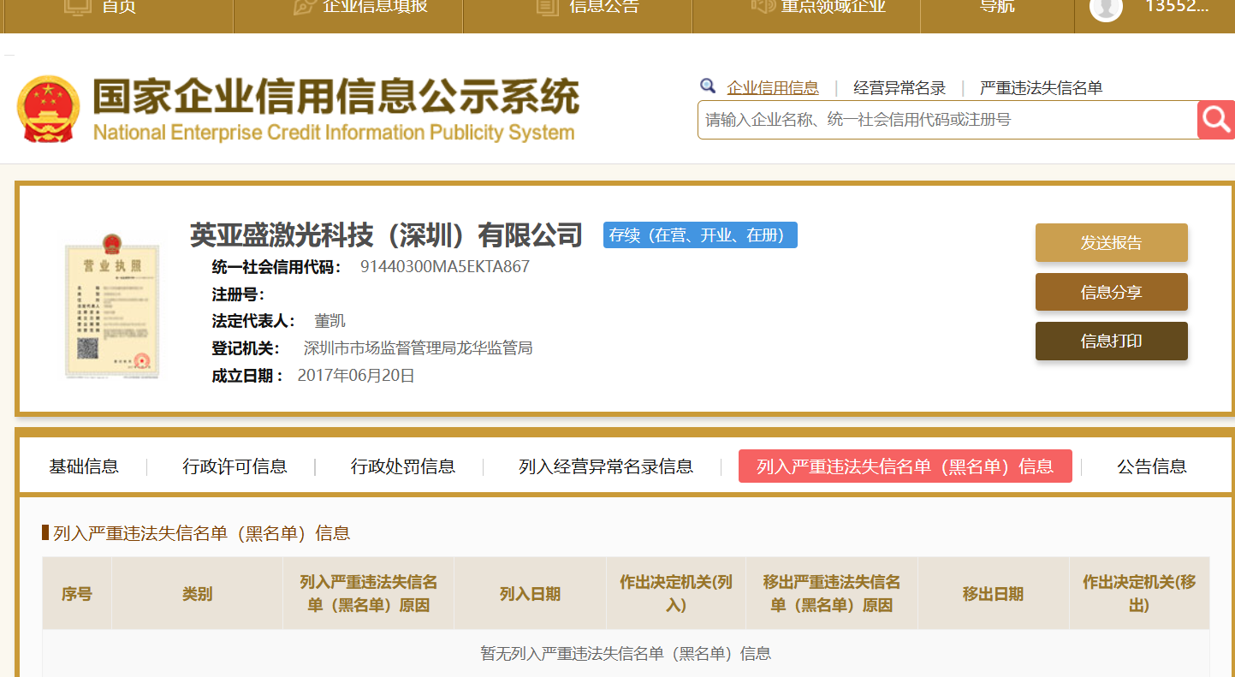Click the user avatar icon
Screen dimensions: 1235x677
[x=1106, y=8]
